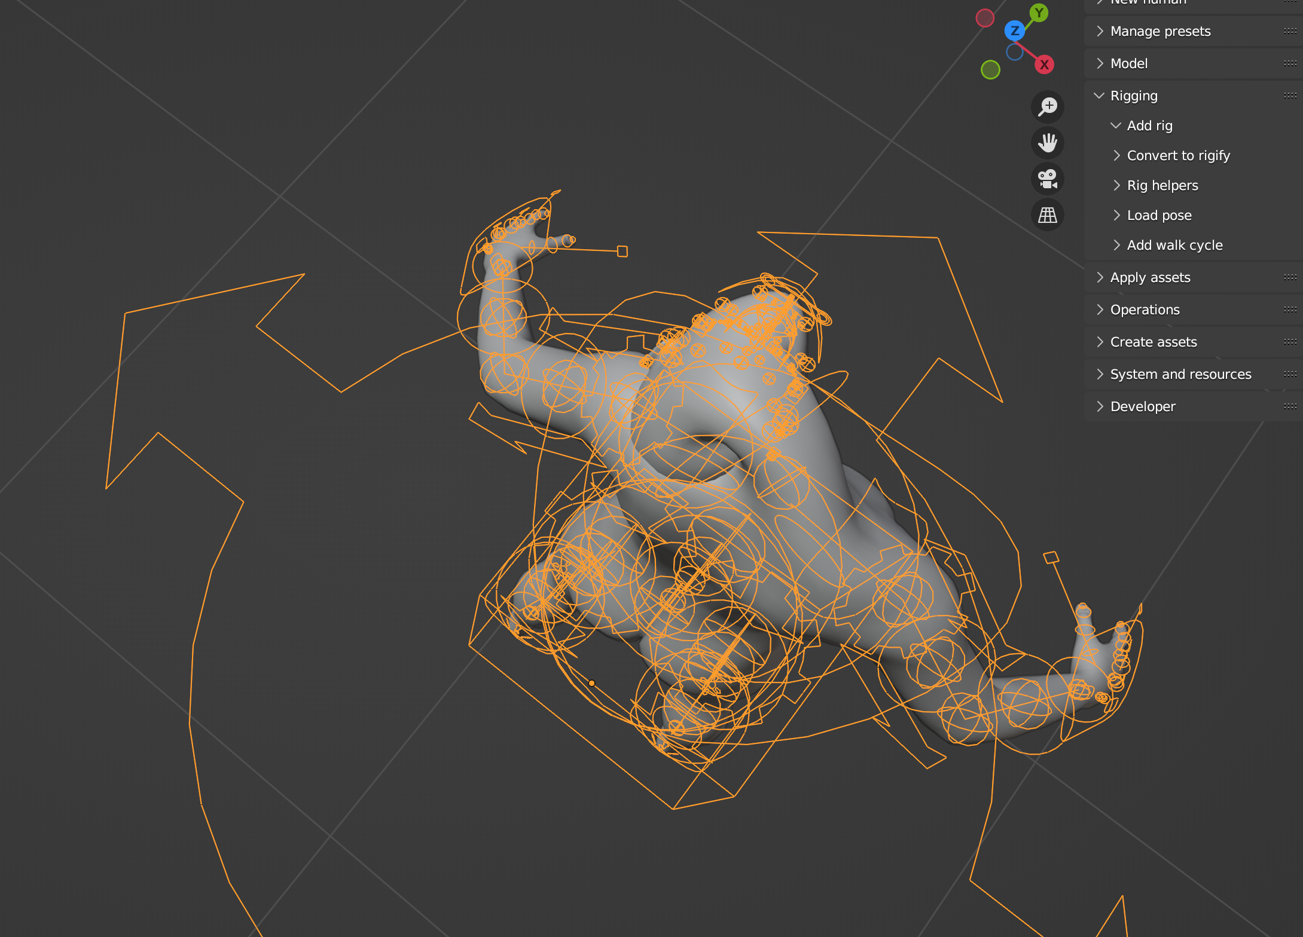Click drag handle dots of Model panel
This screenshot has height=937, width=1303.
1290,63
